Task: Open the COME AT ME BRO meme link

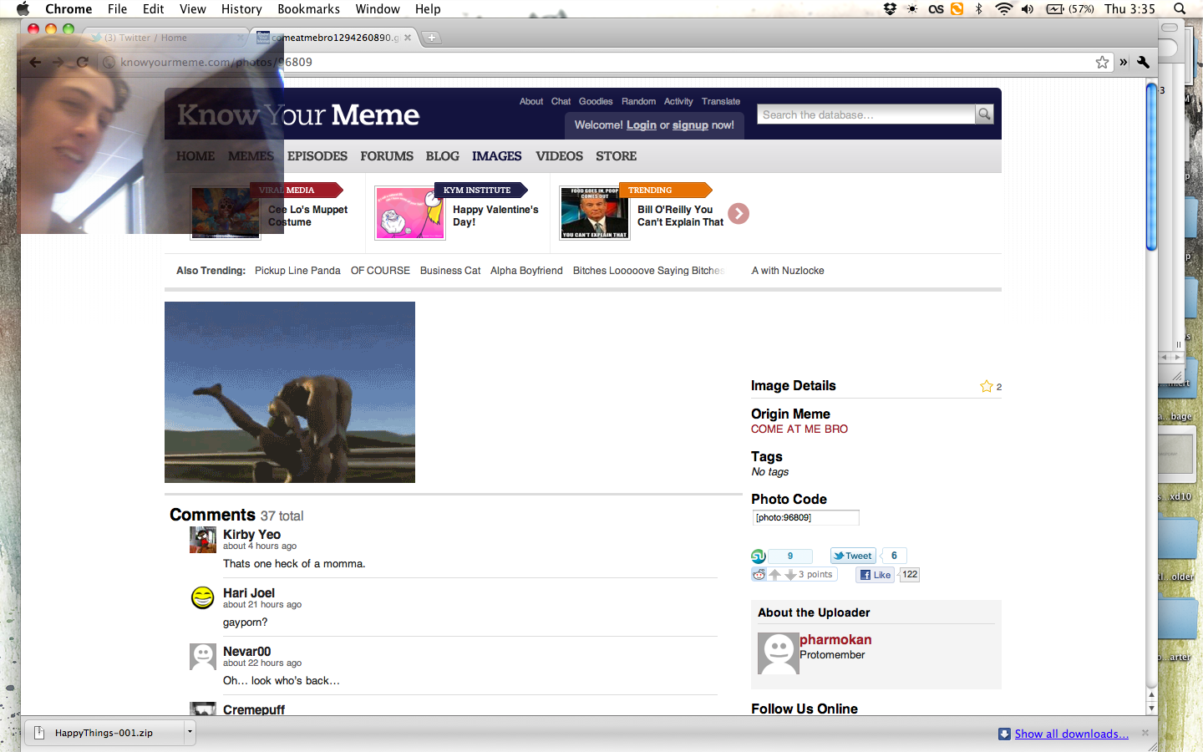Action: coord(799,429)
